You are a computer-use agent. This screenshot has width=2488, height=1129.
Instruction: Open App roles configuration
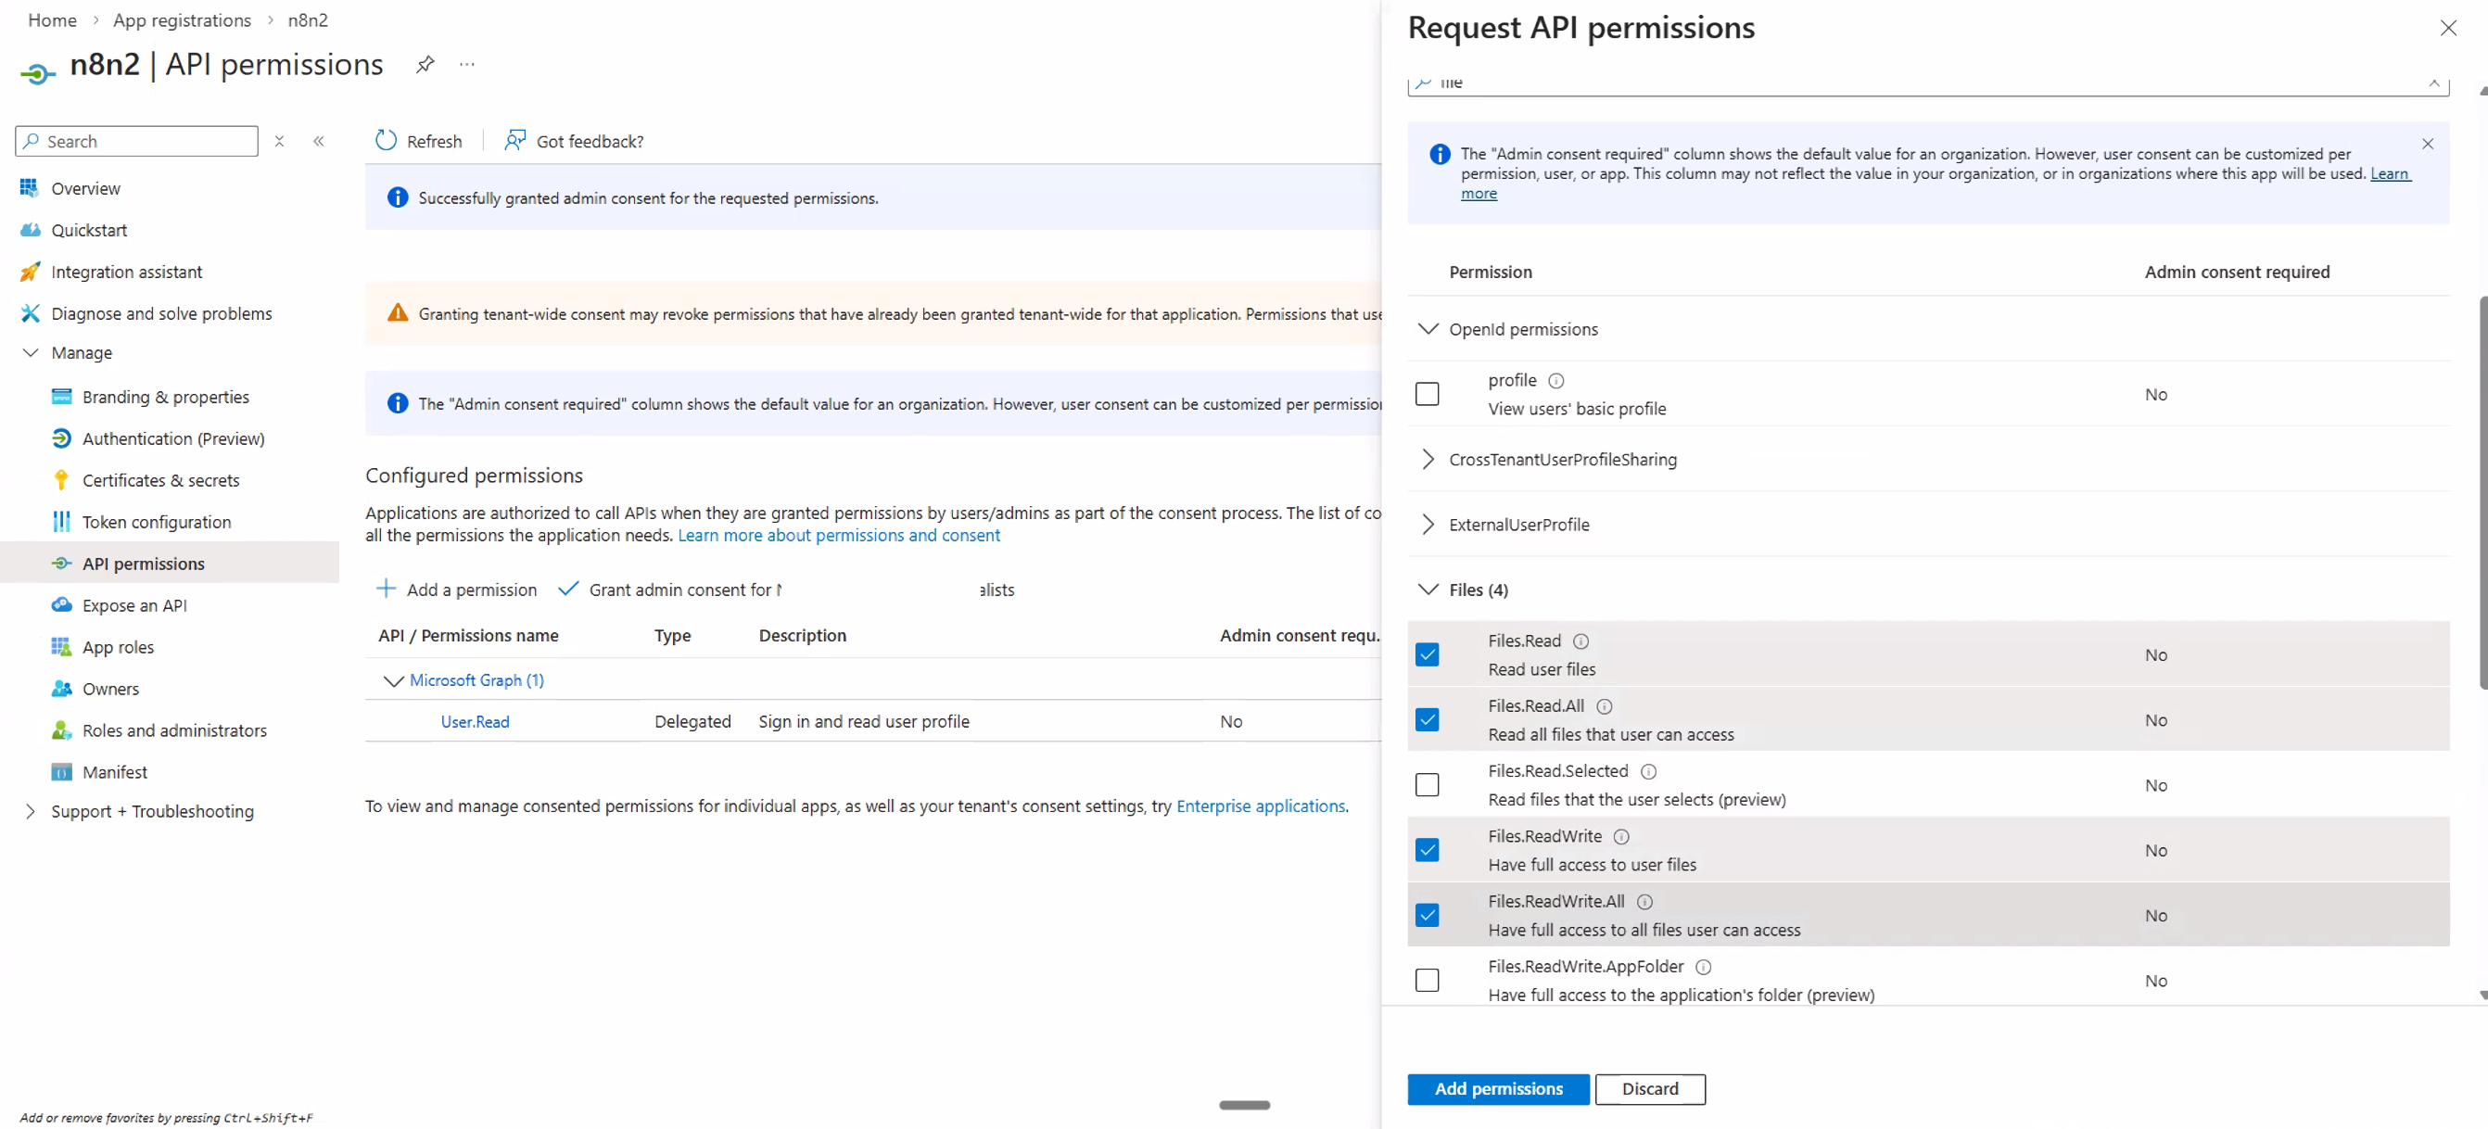(x=121, y=646)
